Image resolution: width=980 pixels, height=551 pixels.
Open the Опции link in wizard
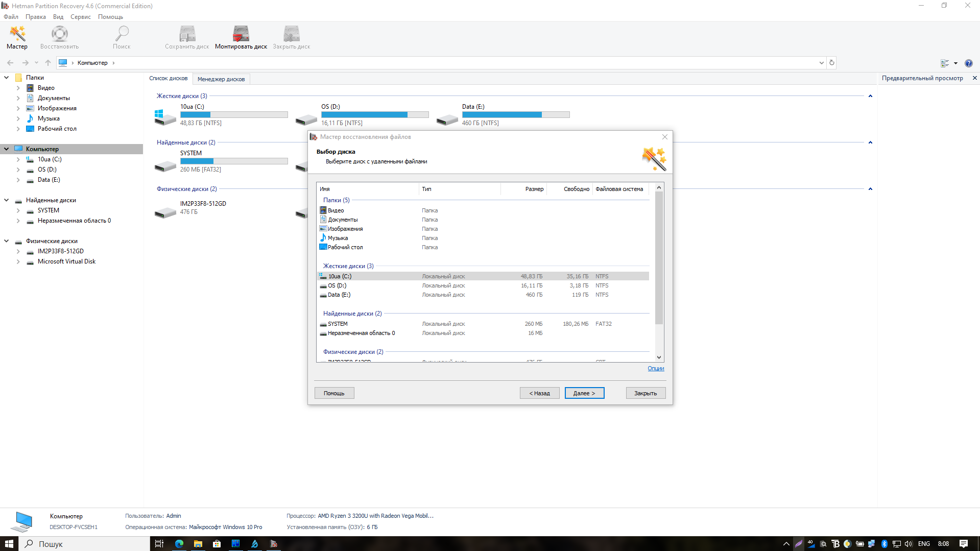click(656, 368)
